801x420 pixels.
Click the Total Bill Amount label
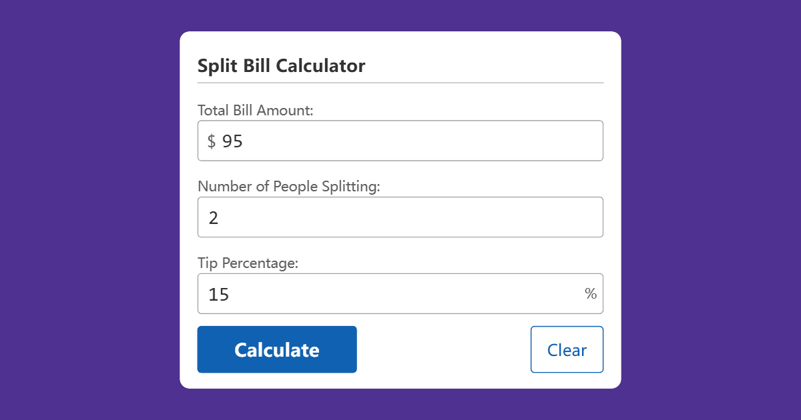pos(255,110)
